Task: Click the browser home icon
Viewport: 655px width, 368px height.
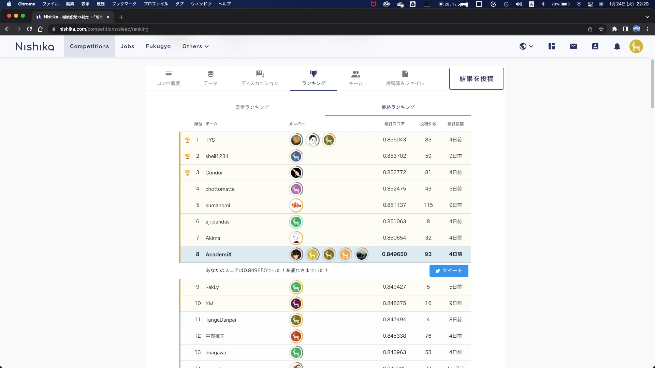Action: [x=40, y=29]
